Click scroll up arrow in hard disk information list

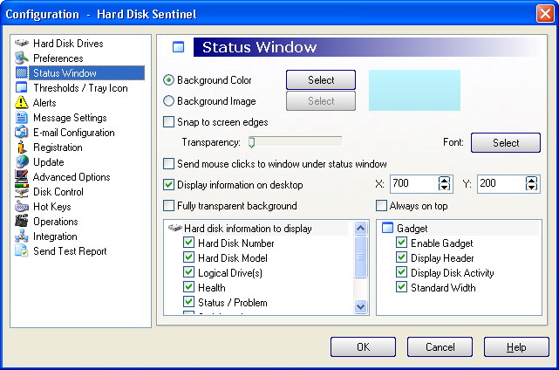click(361, 228)
